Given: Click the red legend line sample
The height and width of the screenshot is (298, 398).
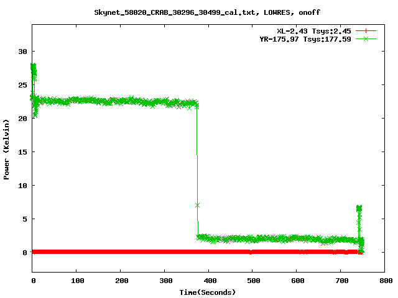Looking at the screenshot, I should pyautogui.click(x=366, y=31).
